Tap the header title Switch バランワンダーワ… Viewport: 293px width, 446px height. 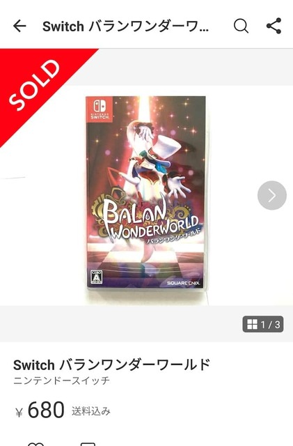tap(125, 26)
